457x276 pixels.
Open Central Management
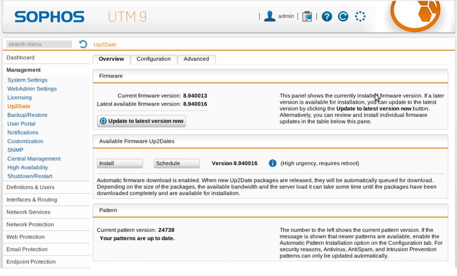coord(34,159)
